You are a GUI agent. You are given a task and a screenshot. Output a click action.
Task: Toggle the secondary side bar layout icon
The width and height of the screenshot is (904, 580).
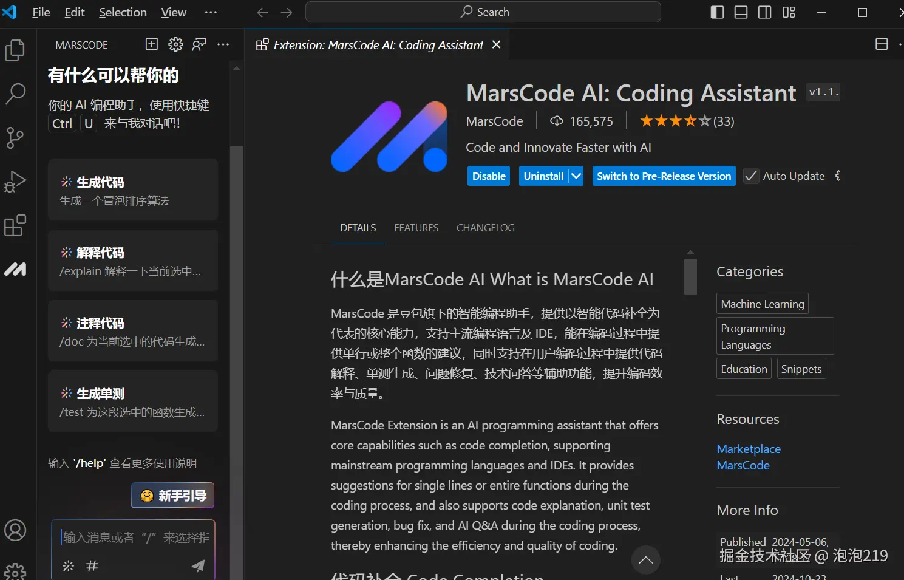point(765,12)
